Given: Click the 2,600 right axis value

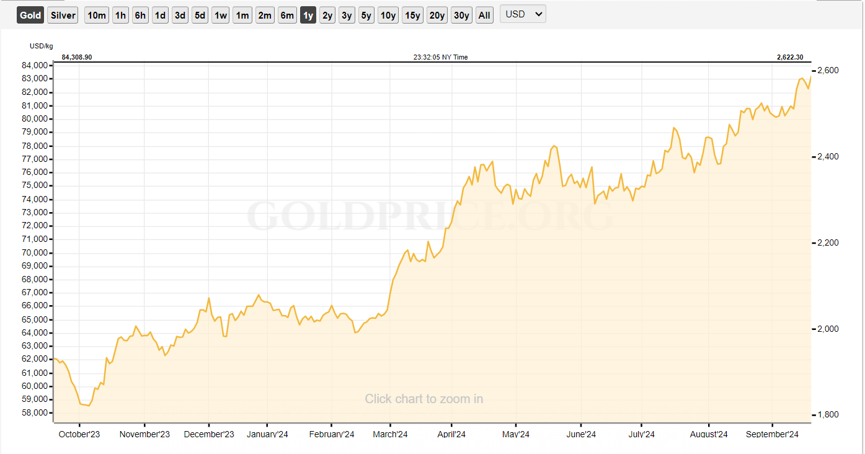Looking at the screenshot, I should (828, 71).
